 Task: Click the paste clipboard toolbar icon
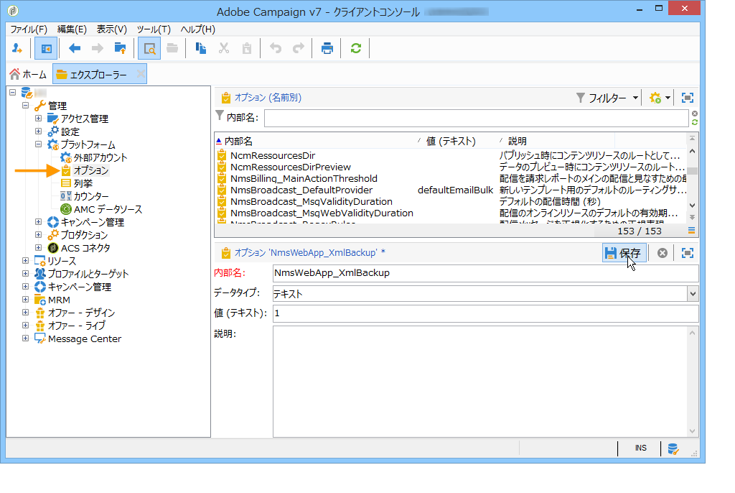pos(247,48)
